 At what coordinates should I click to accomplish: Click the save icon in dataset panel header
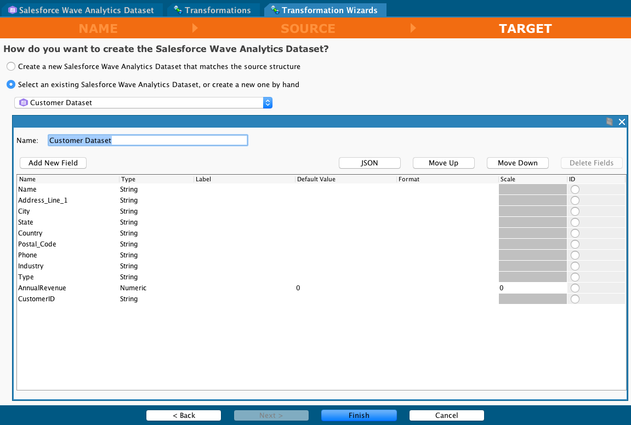pyautogui.click(x=610, y=122)
